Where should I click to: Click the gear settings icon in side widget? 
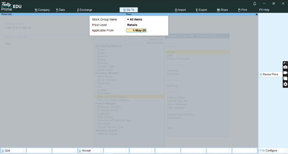[285, 84]
